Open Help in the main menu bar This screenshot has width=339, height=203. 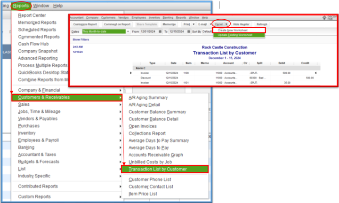coord(58,6)
